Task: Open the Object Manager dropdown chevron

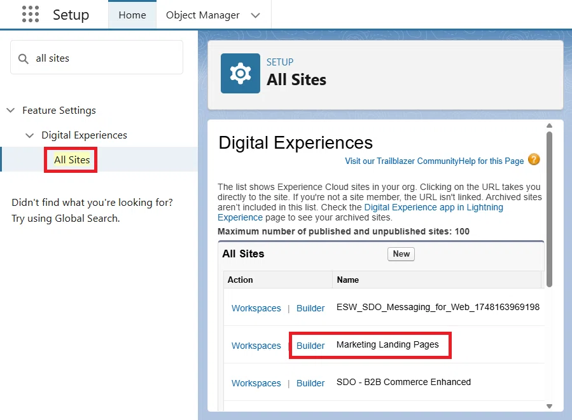Action: click(x=255, y=15)
